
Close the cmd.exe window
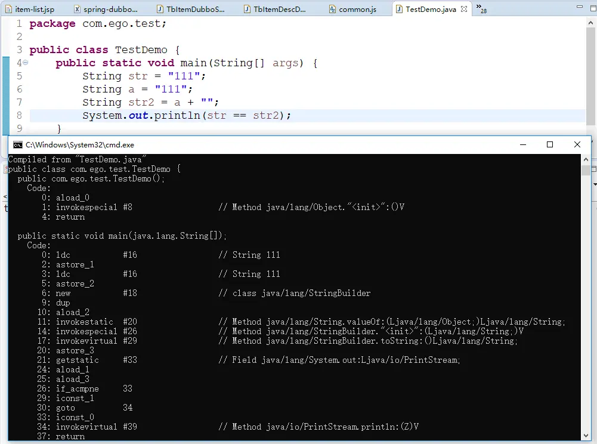coord(577,144)
